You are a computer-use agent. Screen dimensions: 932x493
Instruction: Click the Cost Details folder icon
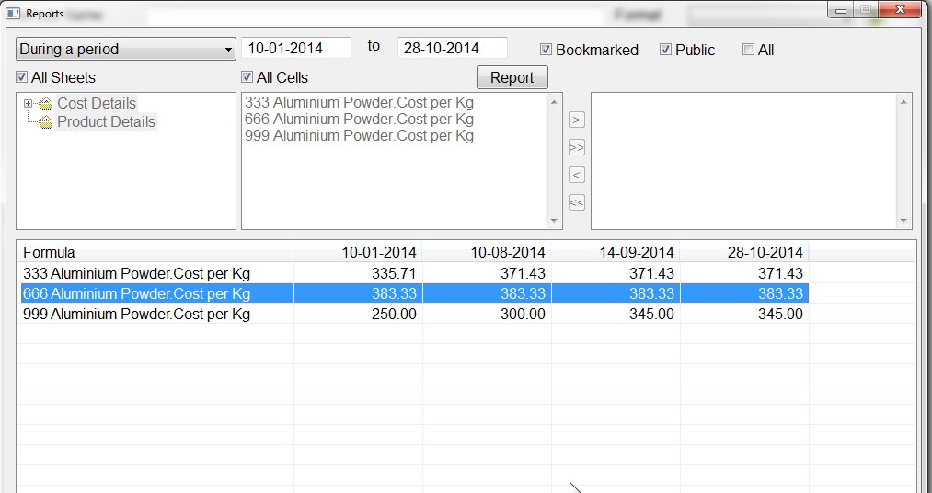pos(46,104)
